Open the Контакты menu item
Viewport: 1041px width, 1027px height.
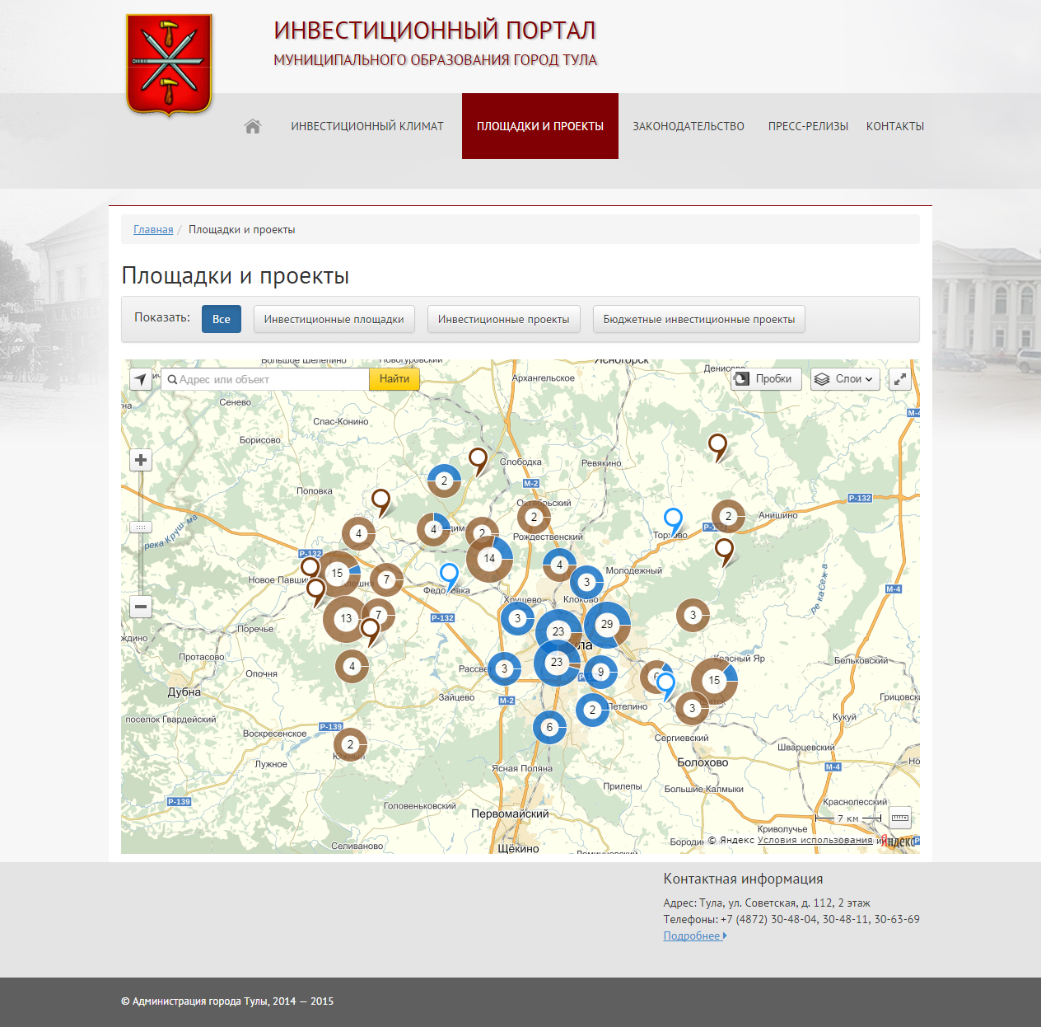point(895,126)
